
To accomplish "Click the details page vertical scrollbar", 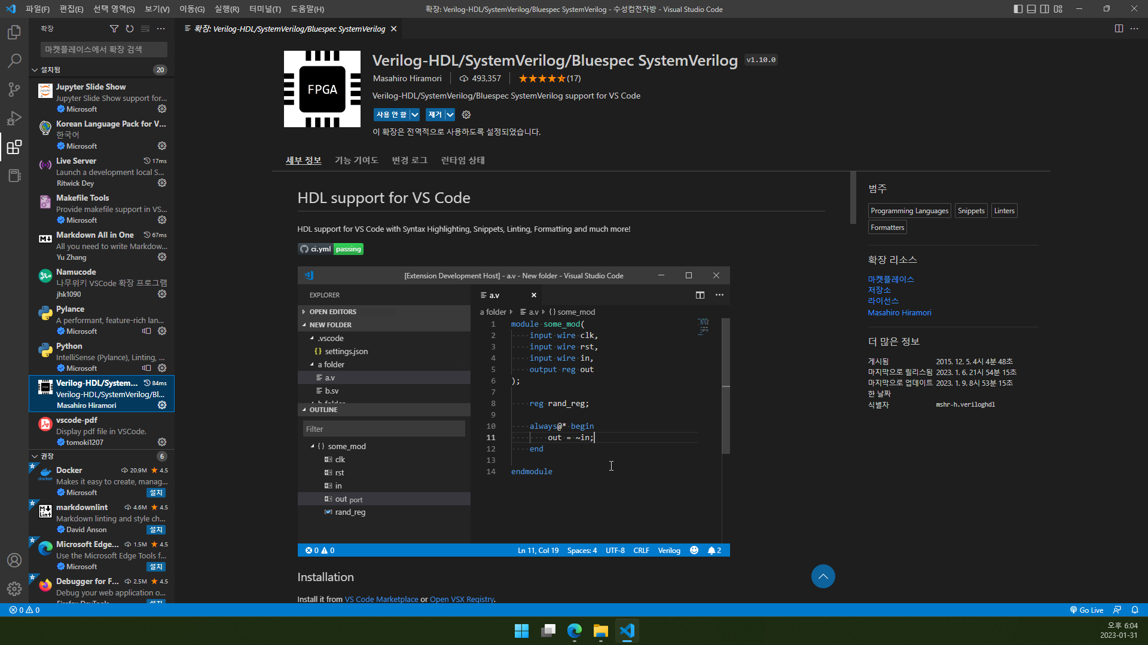I will (853, 198).
